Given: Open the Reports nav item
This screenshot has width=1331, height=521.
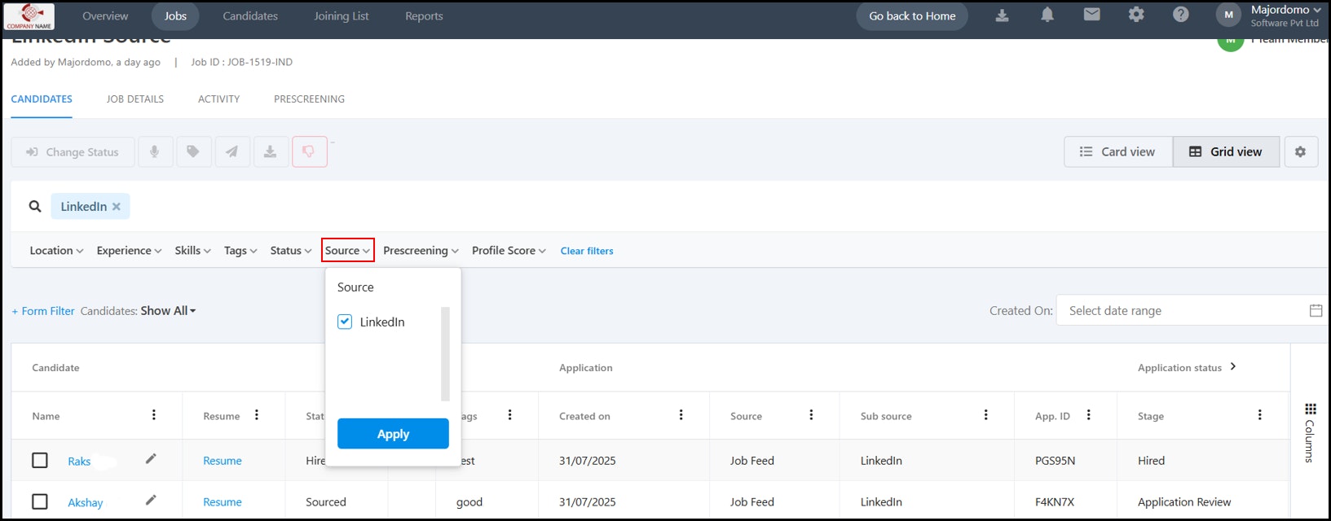Looking at the screenshot, I should (424, 16).
